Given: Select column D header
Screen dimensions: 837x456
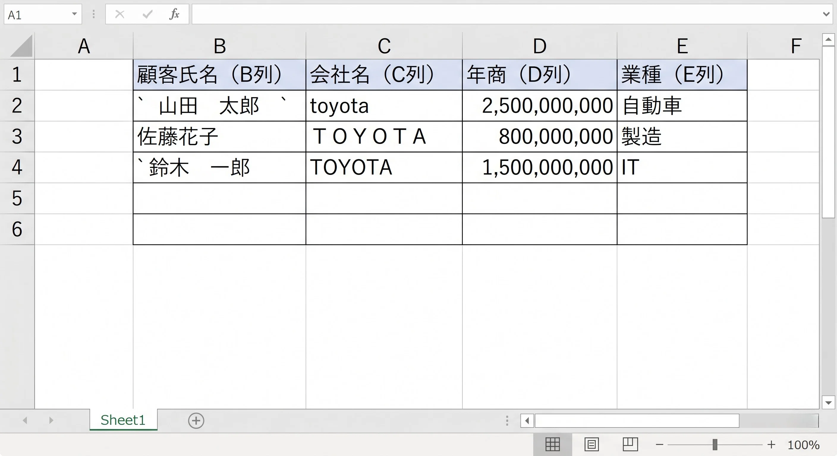Looking at the screenshot, I should click(x=540, y=46).
